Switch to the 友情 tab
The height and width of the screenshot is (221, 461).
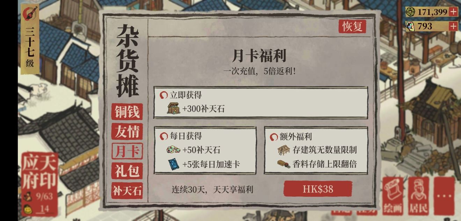point(127,131)
